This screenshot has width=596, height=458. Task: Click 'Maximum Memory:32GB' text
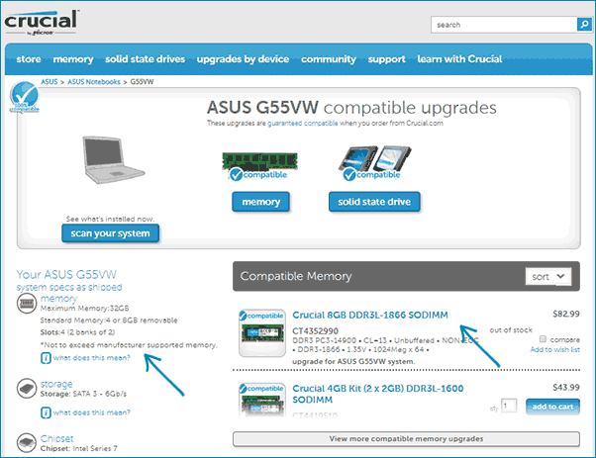click(84, 309)
